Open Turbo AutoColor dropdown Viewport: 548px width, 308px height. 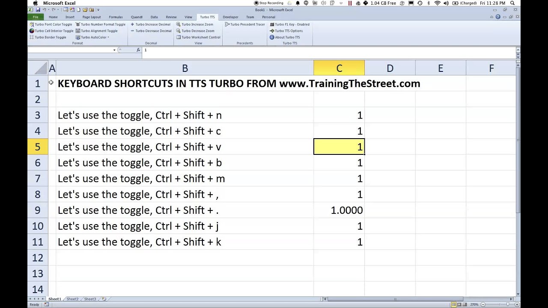[92, 37]
